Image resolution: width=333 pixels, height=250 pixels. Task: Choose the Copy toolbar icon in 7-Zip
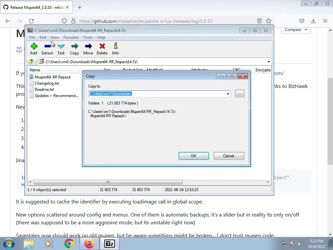pos(74,49)
